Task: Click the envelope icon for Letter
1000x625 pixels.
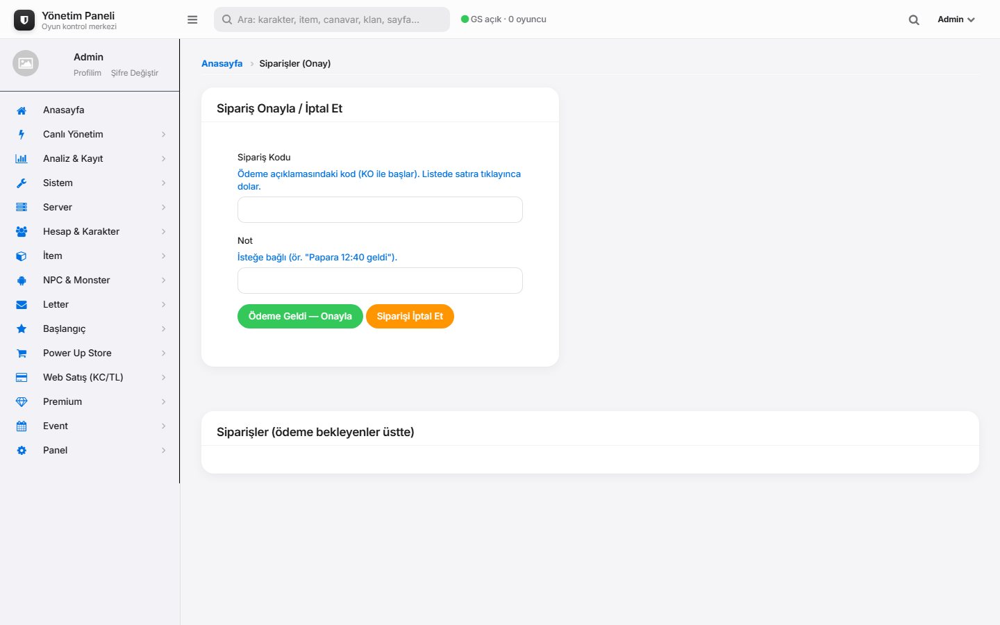Action: click(22, 305)
